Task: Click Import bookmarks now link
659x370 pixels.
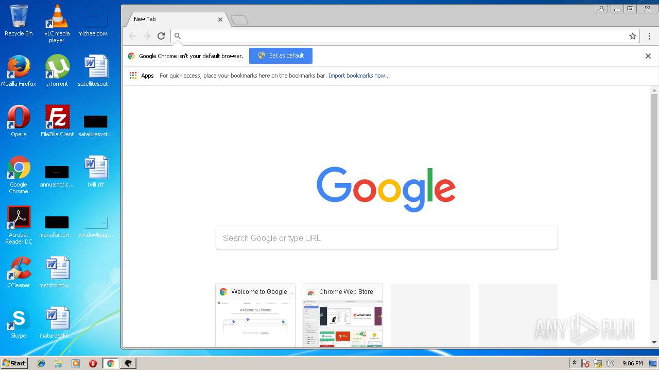Action: [x=359, y=76]
